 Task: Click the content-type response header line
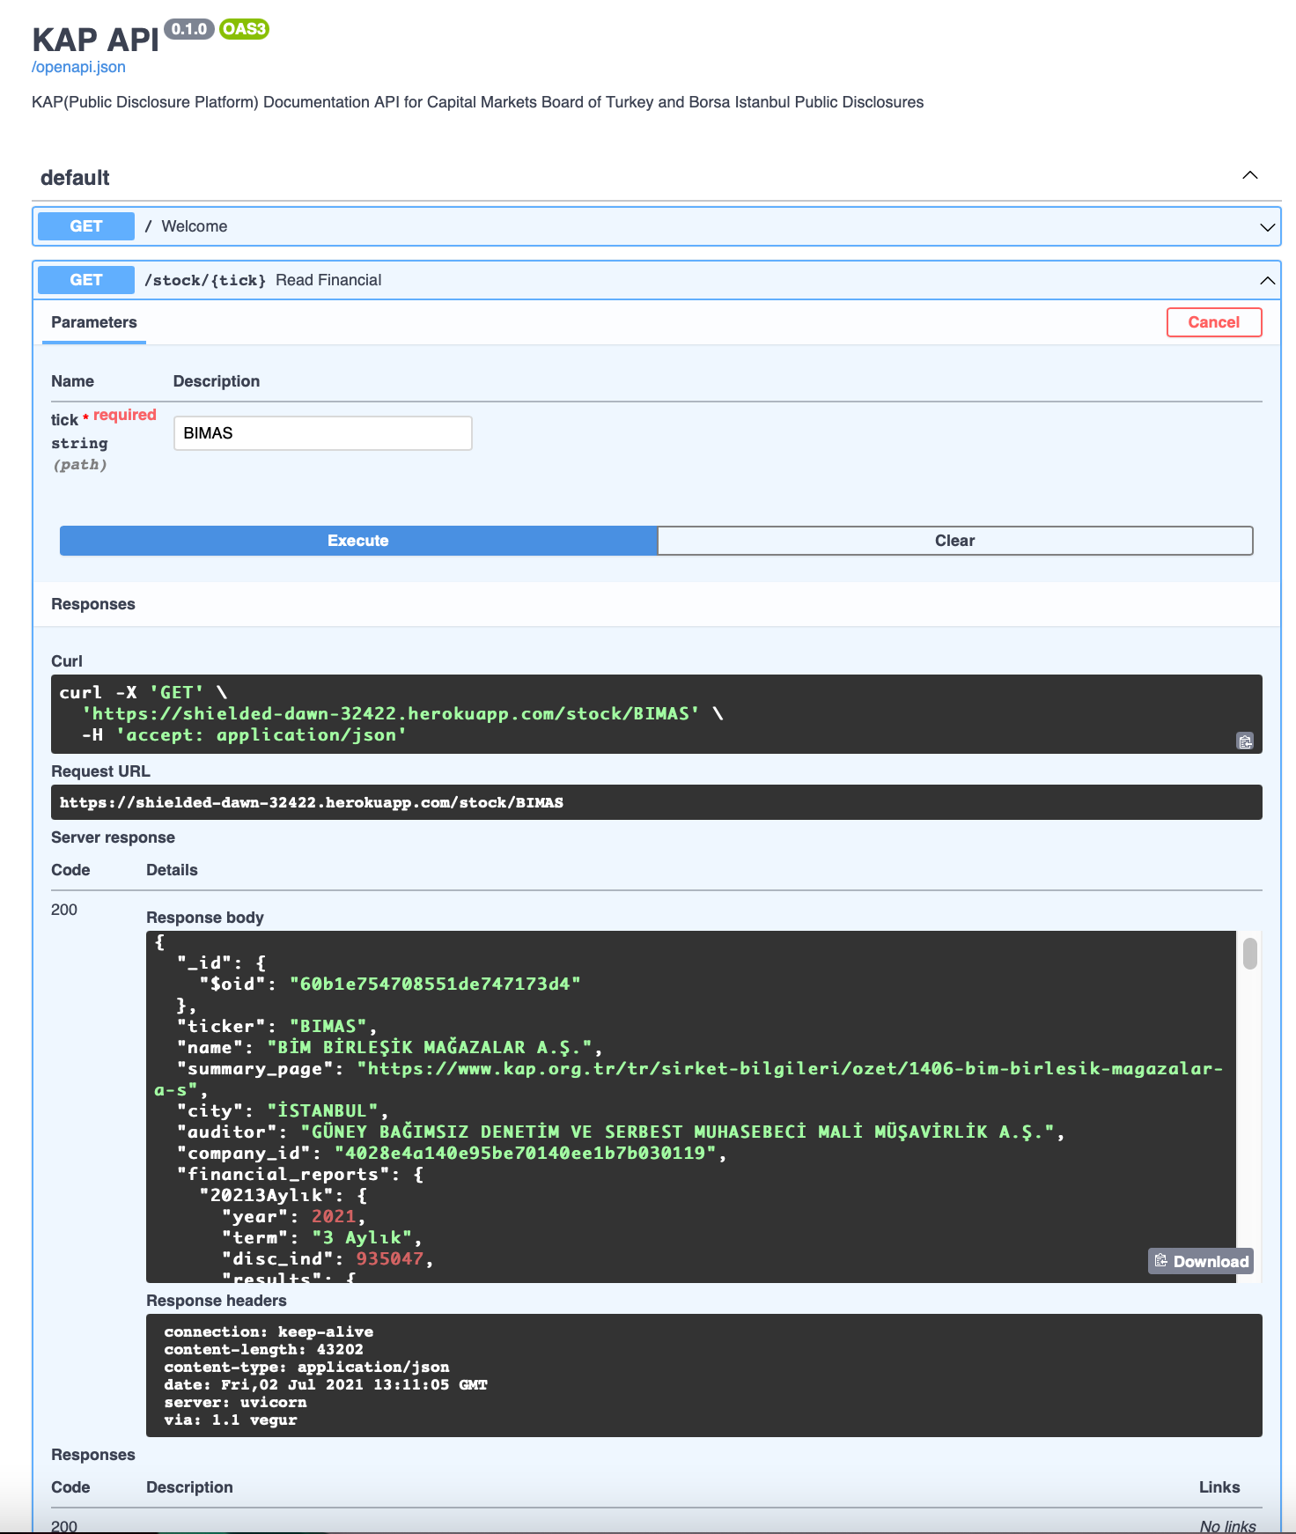[x=306, y=1367]
